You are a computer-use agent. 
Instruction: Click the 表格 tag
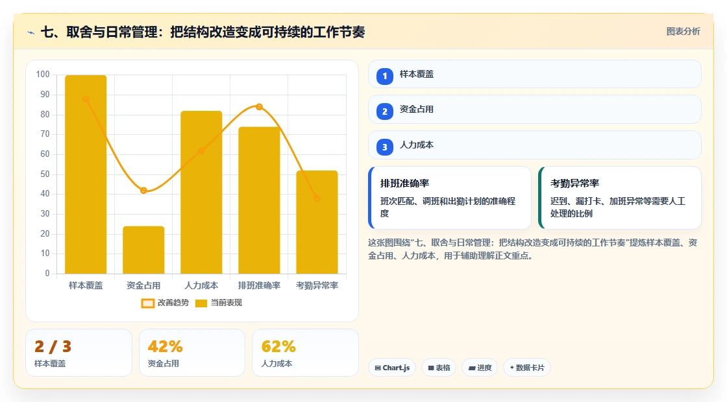(439, 368)
